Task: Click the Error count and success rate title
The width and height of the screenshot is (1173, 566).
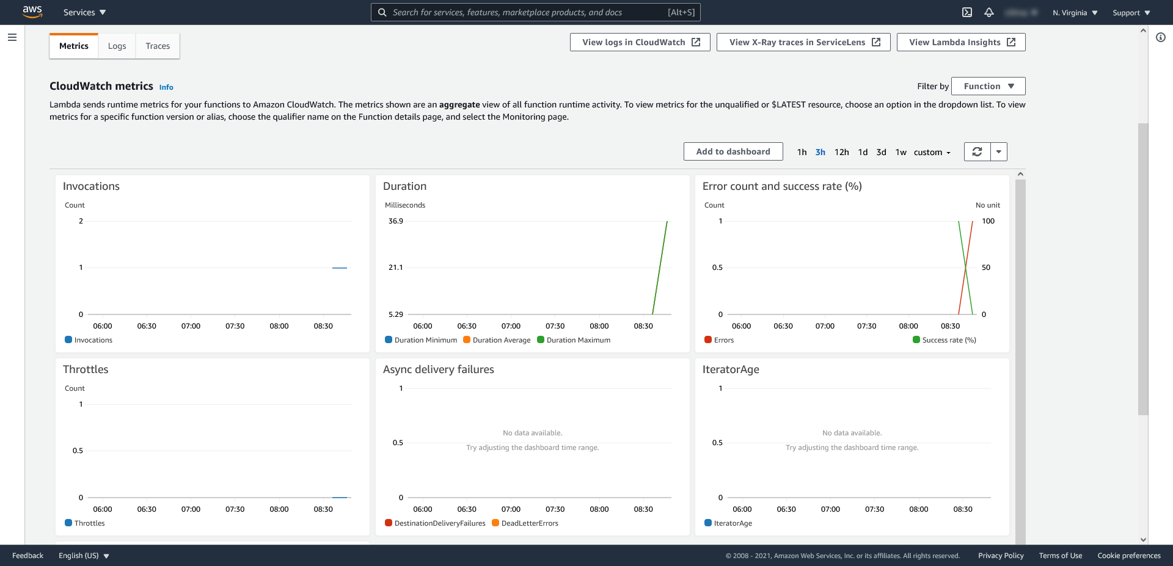Action: (782, 186)
